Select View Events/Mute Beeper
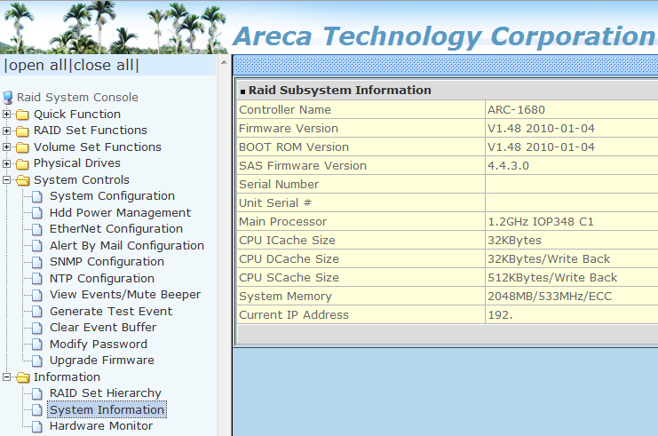Screen dimensions: 658x436 point(124,295)
